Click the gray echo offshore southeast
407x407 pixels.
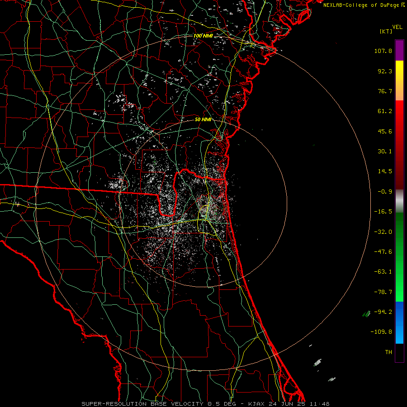[x=317, y=362]
